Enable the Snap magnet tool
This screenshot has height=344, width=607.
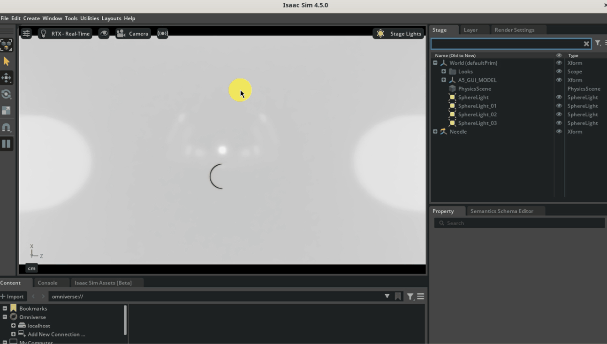click(7, 127)
